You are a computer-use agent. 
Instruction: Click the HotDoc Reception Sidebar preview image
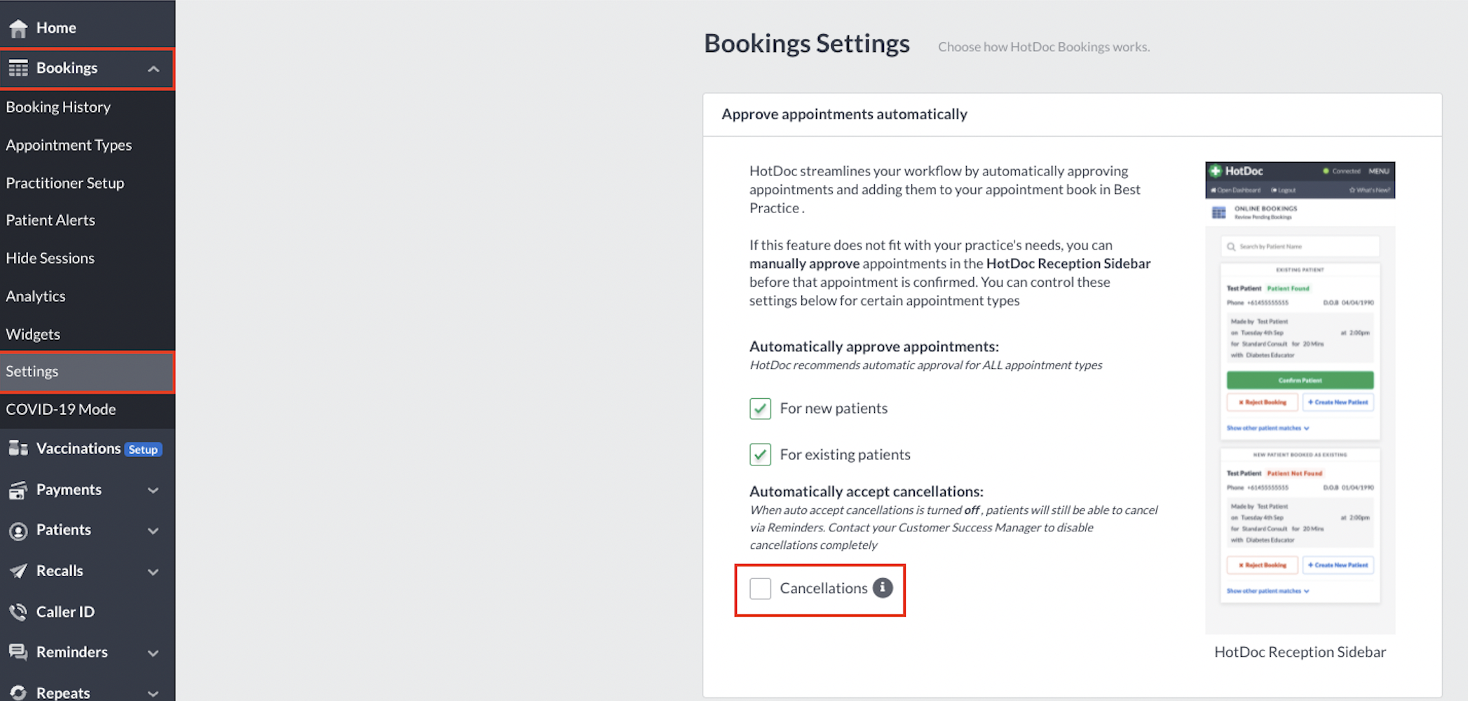1300,397
